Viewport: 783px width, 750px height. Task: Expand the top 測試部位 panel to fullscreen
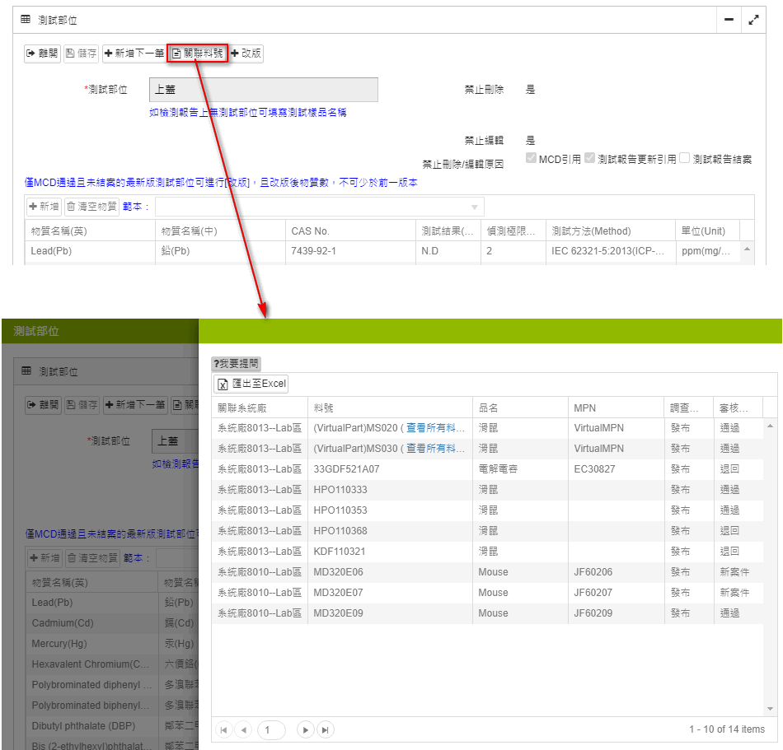tap(753, 20)
